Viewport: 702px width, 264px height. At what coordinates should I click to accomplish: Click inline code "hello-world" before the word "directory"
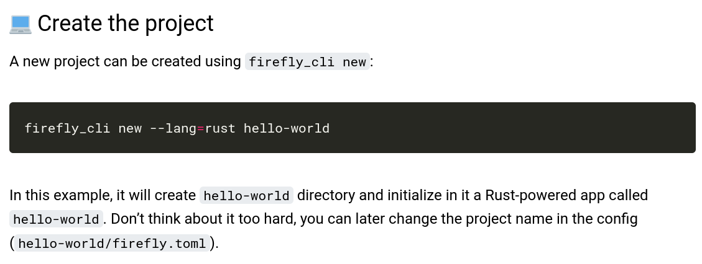pyautogui.click(x=246, y=196)
